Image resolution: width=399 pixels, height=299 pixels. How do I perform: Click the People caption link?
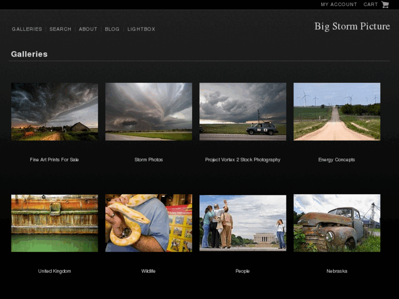tap(243, 271)
